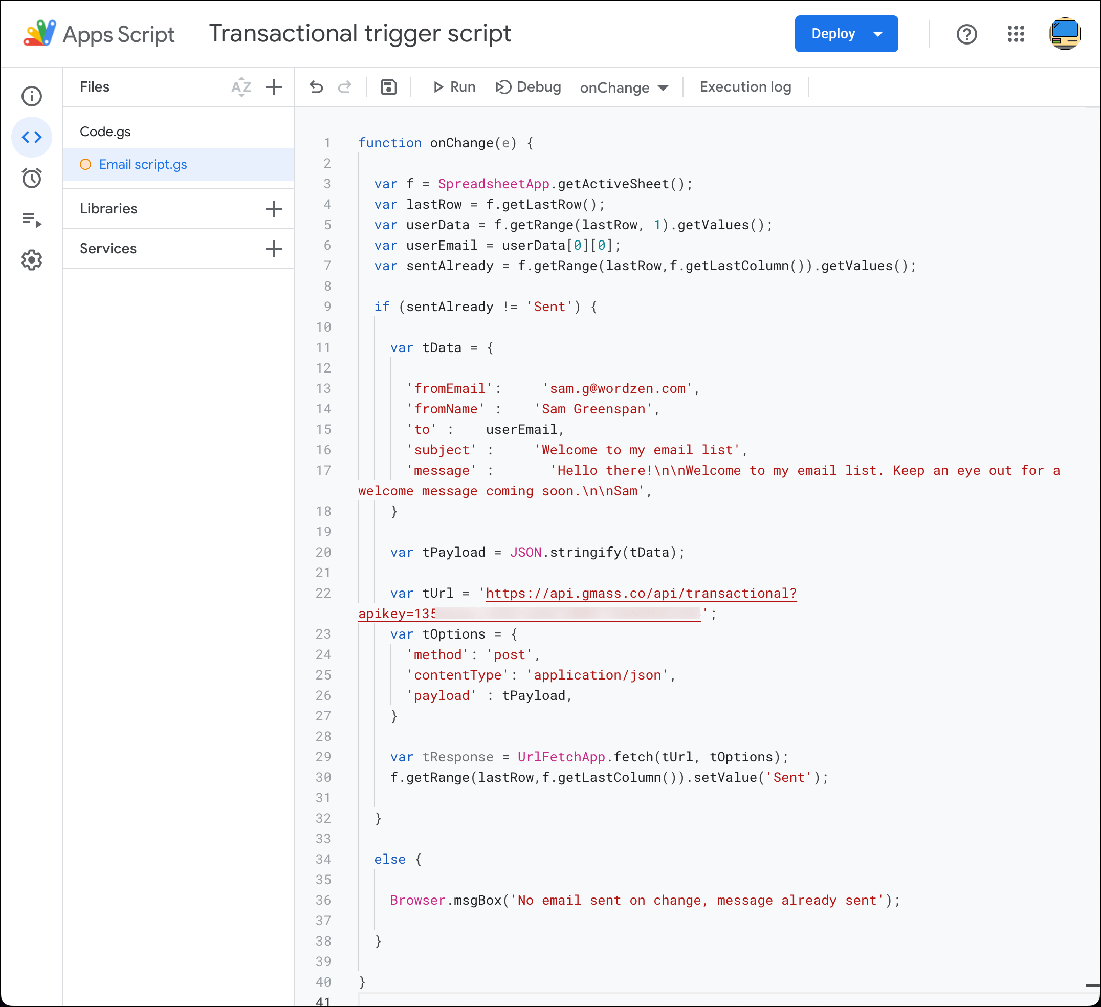Add a new file with the Files plus icon
1101x1007 pixels.
[x=274, y=87]
